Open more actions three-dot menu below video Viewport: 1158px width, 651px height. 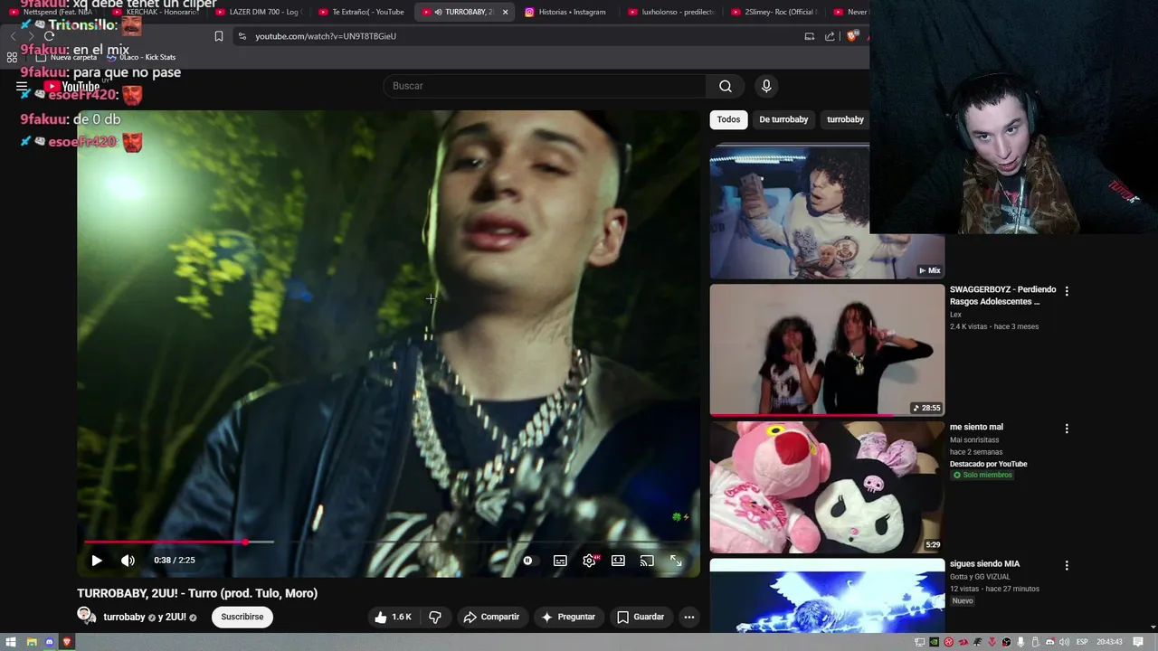pyautogui.click(x=689, y=617)
